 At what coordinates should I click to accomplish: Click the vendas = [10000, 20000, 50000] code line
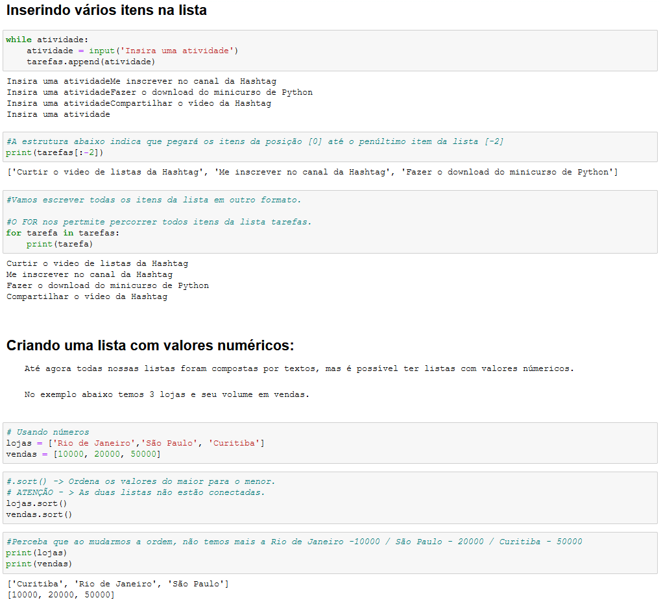83,454
